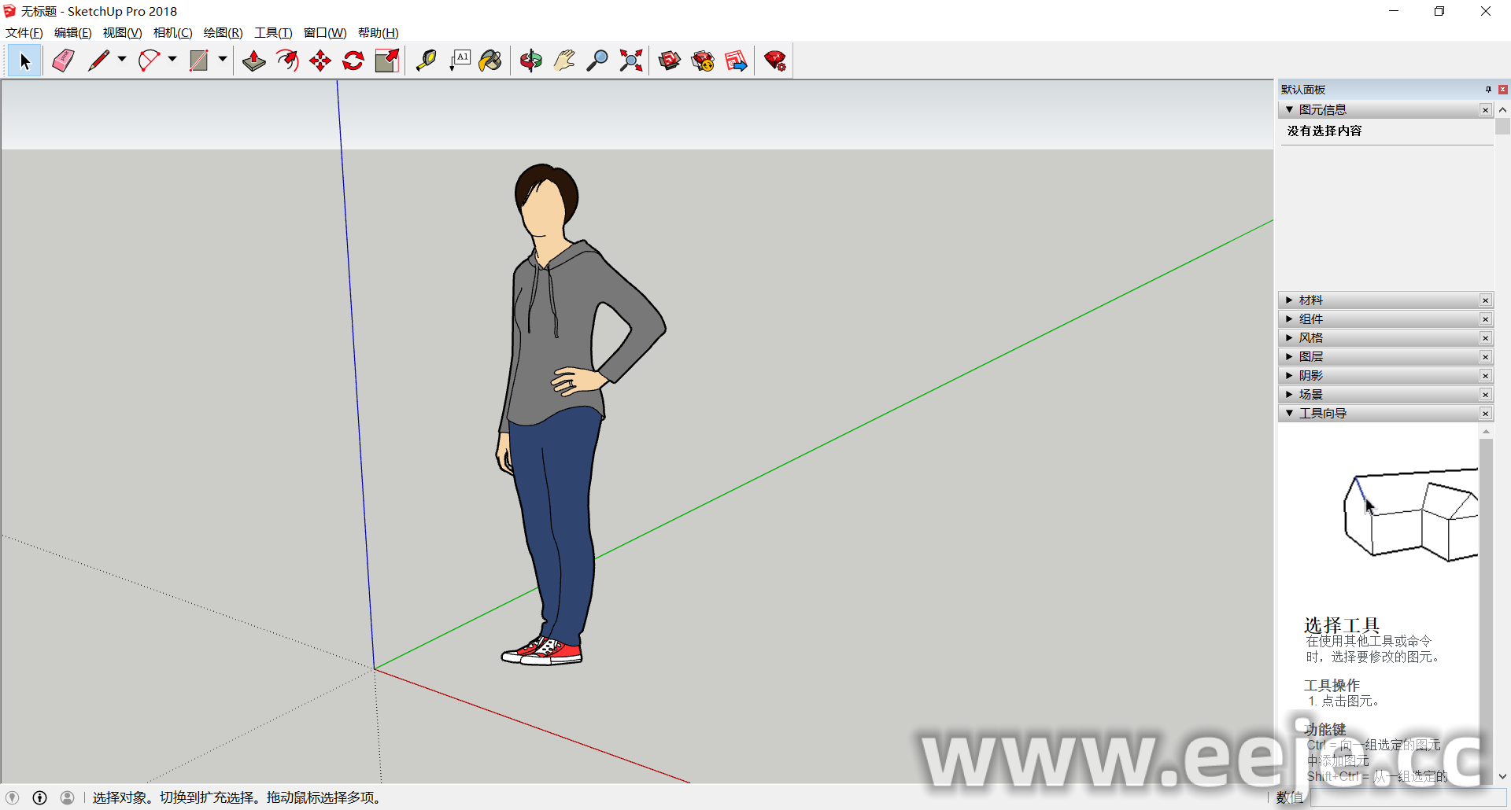Select the Eraser tool
This screenshot has width=1511, height=810.
(x=63, y=61)
